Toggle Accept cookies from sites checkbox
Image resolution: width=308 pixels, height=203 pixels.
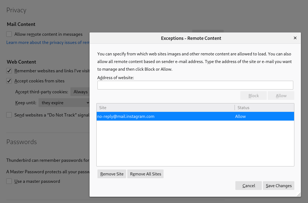point(9,81)
